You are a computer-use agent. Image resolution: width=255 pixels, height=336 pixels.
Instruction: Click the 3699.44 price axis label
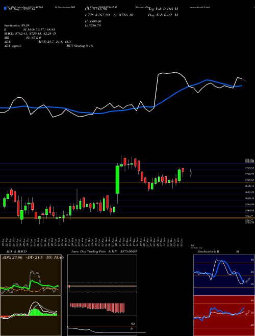click(249, 186)
